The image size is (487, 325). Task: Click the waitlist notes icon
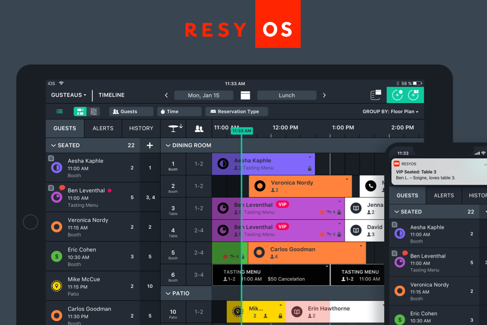click(x=375, y=94)
